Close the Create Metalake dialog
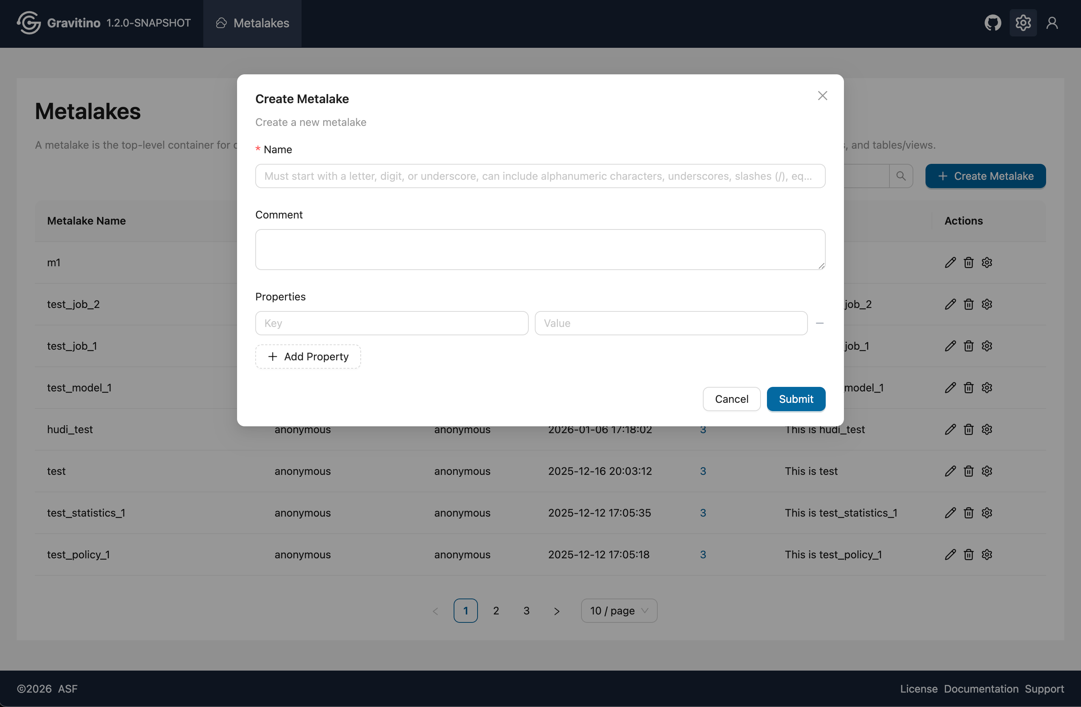Screen dimensions: 1081x707 coord(822,96)
